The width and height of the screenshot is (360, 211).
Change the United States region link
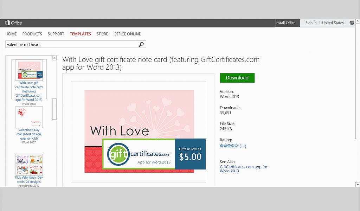coord(333,23)
